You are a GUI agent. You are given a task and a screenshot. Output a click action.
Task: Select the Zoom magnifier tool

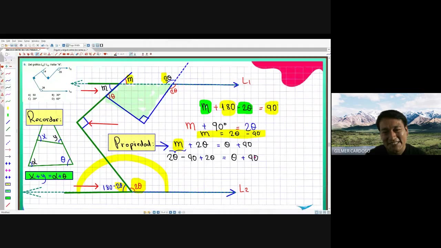(32, 54)
